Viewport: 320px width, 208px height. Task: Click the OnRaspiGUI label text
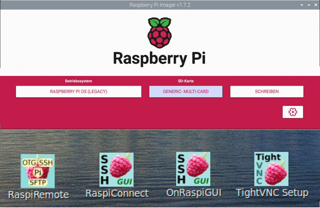194,193
